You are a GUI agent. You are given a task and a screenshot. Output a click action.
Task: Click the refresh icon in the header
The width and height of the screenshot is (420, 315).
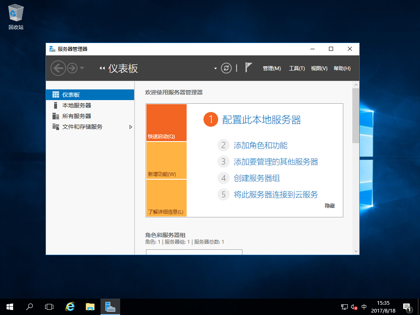tap(226, 68)
